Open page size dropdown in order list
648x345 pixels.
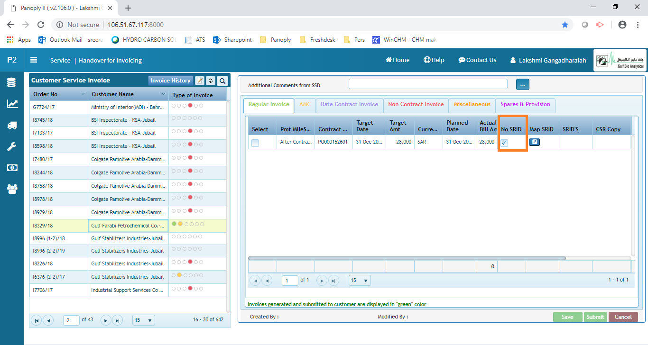click(144, 320)
